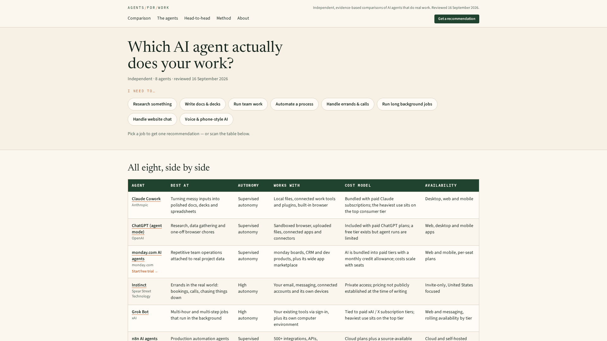The height and width of the screenshot is (341, 607).
Task: Open the monday.com AI agents link
Action: tap(147, 256)
